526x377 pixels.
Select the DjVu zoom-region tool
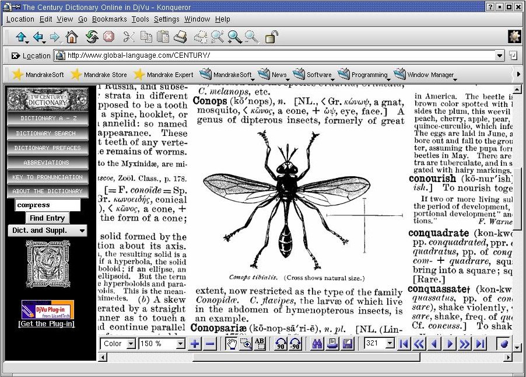pyautogui.click(x=246, y=344)
